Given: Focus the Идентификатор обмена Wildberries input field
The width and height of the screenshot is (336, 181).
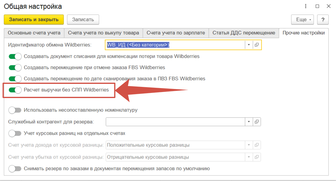Looking at the screenshot, I should tap(175, 45).
